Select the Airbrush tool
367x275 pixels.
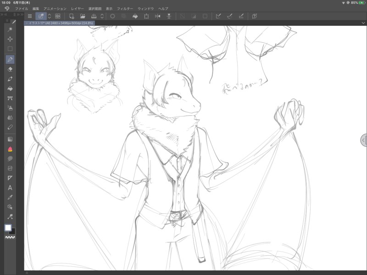pos(10,108)
